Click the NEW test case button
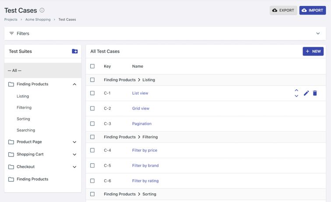Screen dimensions: 331x202 313,52
